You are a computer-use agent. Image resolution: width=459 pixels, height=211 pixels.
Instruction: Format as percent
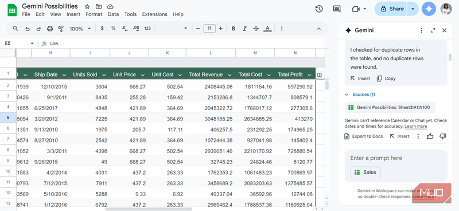coord(113,29)
